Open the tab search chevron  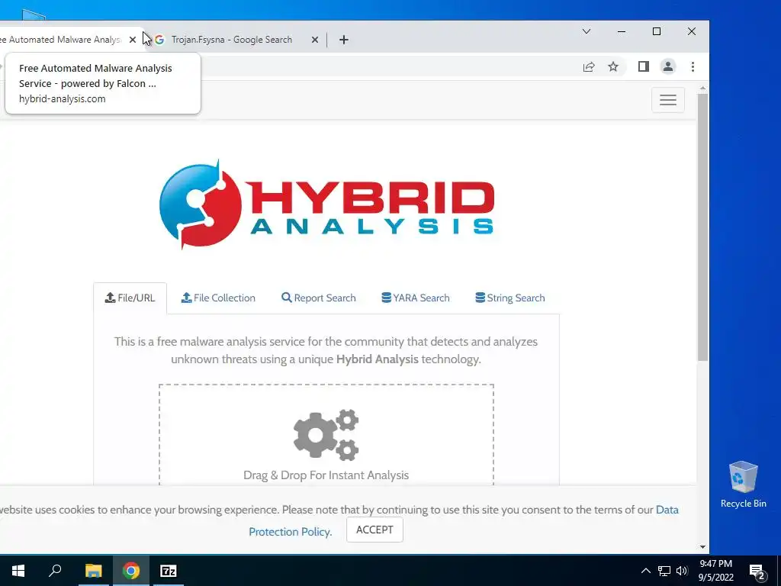click(587, 31)
